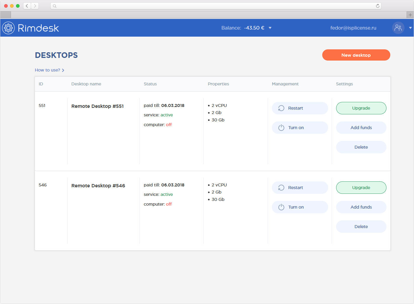
Task: Delete Remote Desktop #551
Action: tap(361, 147)
